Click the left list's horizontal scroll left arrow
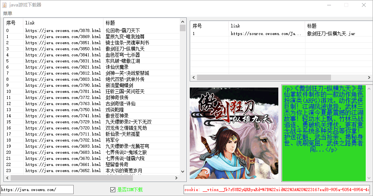 coord(7,178)
